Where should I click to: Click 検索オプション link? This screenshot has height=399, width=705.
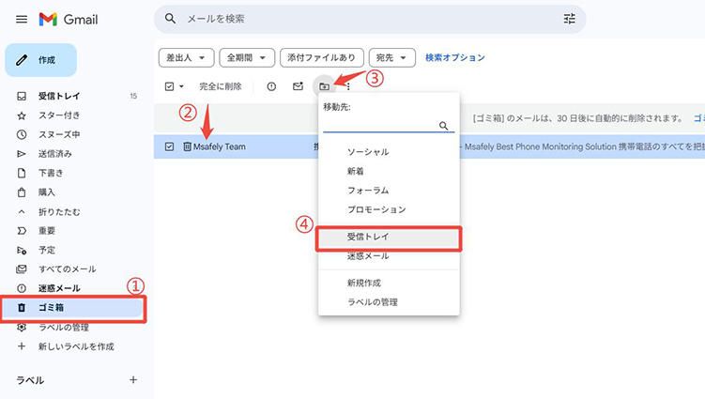(455, 57)
